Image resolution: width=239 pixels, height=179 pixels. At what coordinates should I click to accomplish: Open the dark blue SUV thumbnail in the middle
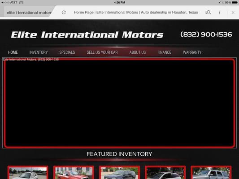coord(119,172)
